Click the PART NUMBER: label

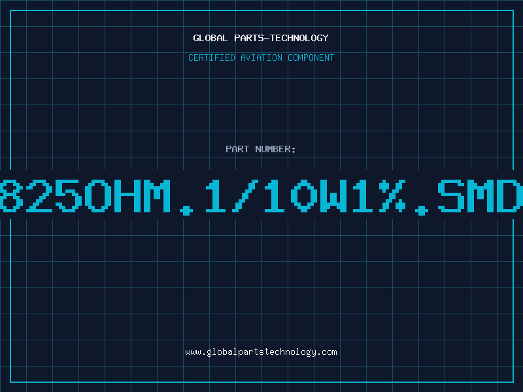click(261, 149)
